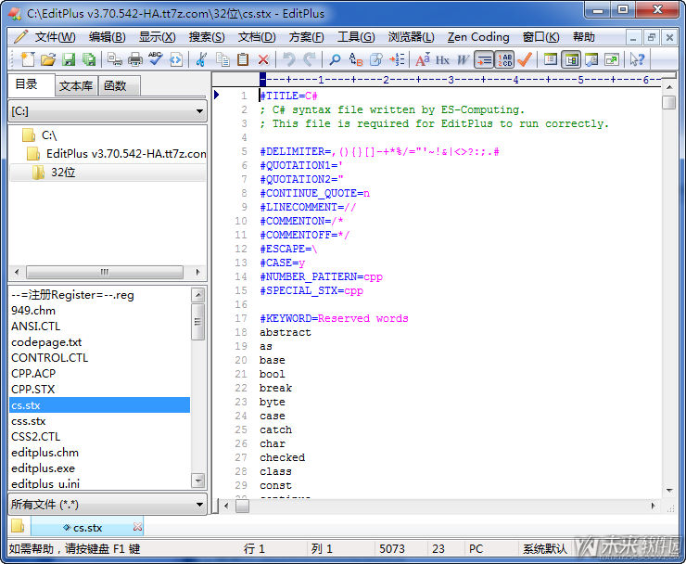The height and width of the screenshot is (564, 686).
Task: Select the C:\ folder in tree
Action: 49,135
